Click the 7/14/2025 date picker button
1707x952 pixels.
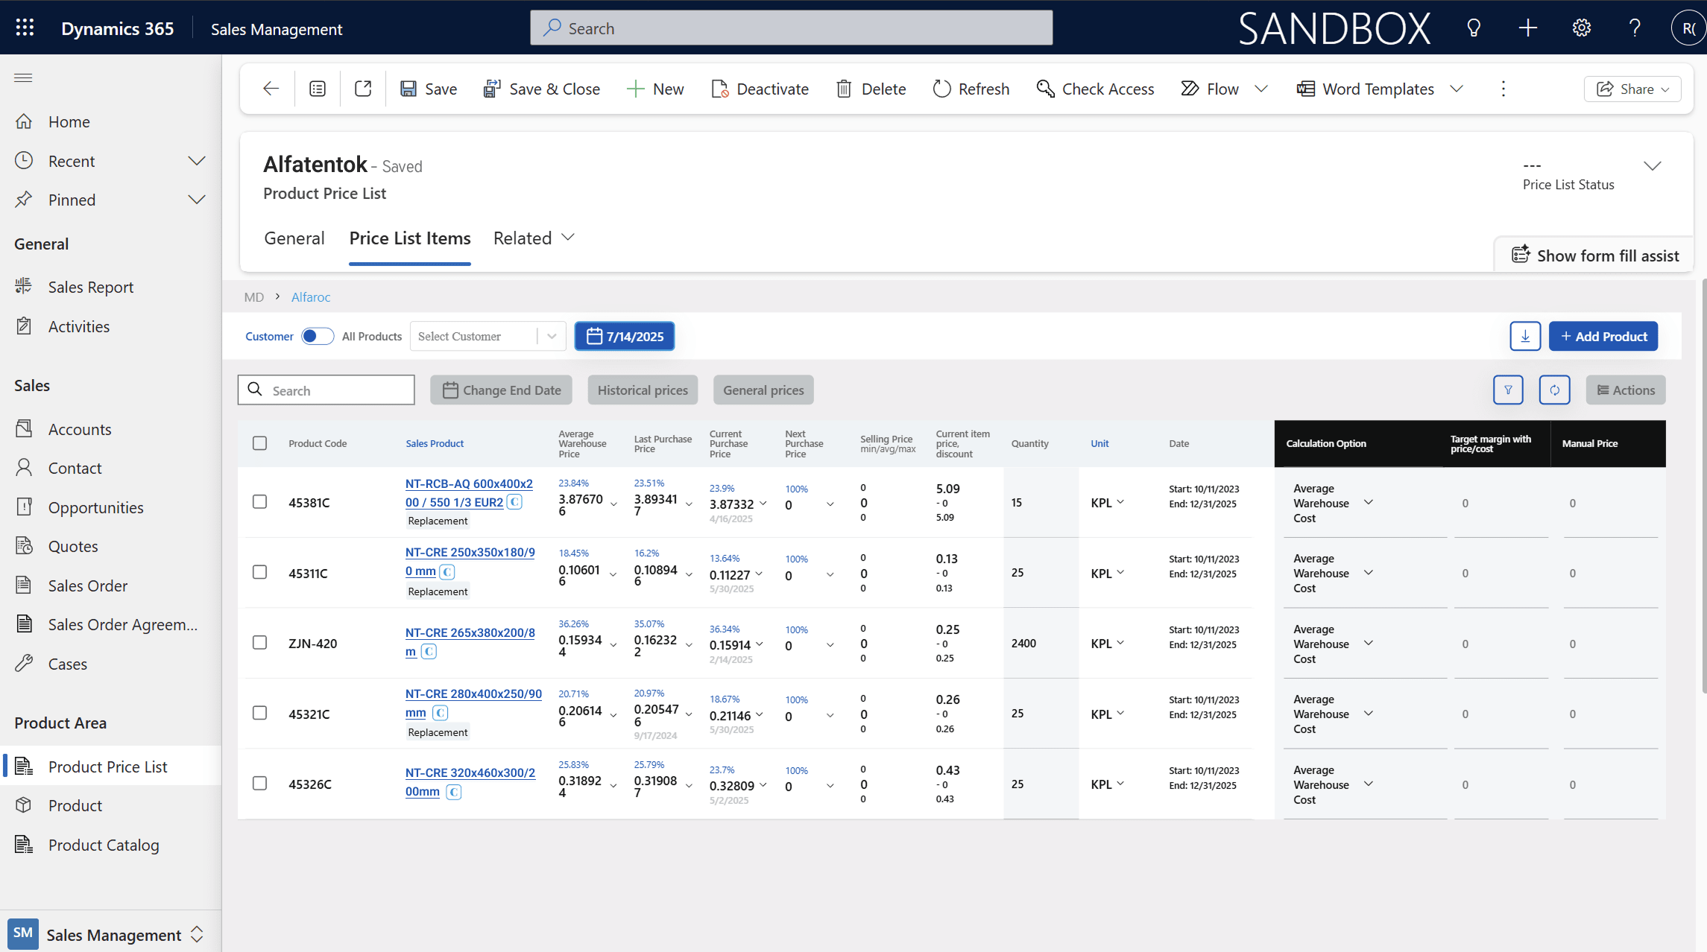pos(625,336)
